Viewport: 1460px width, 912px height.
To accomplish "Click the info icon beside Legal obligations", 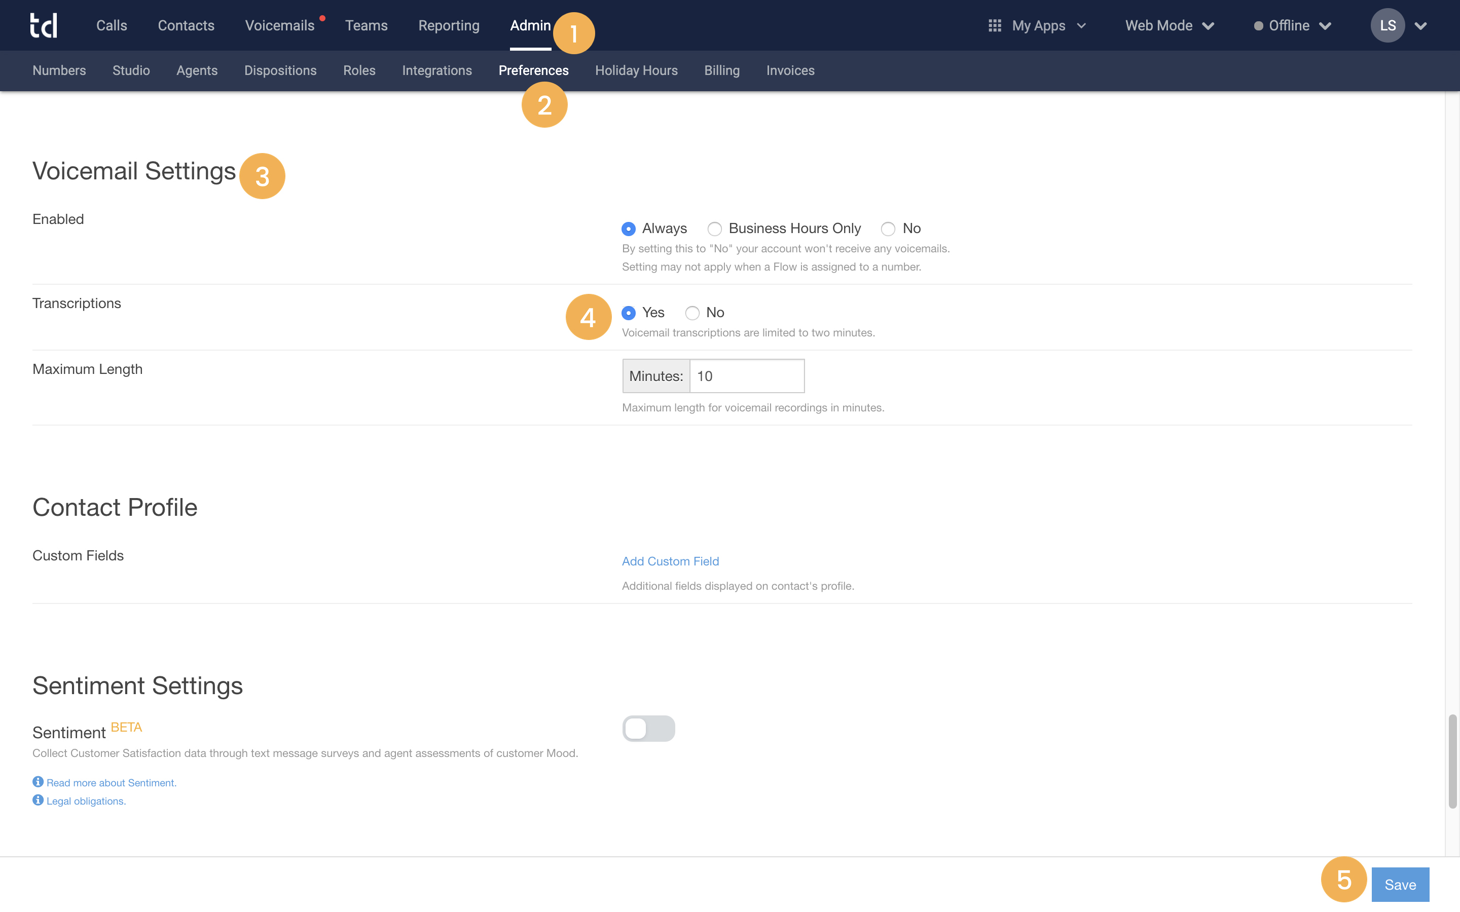I will [38, 800].
